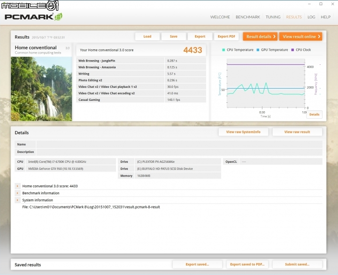Click the 16384MB memory value
The image size is (338, 275).
pyautogui.click(x=144, y=176)
